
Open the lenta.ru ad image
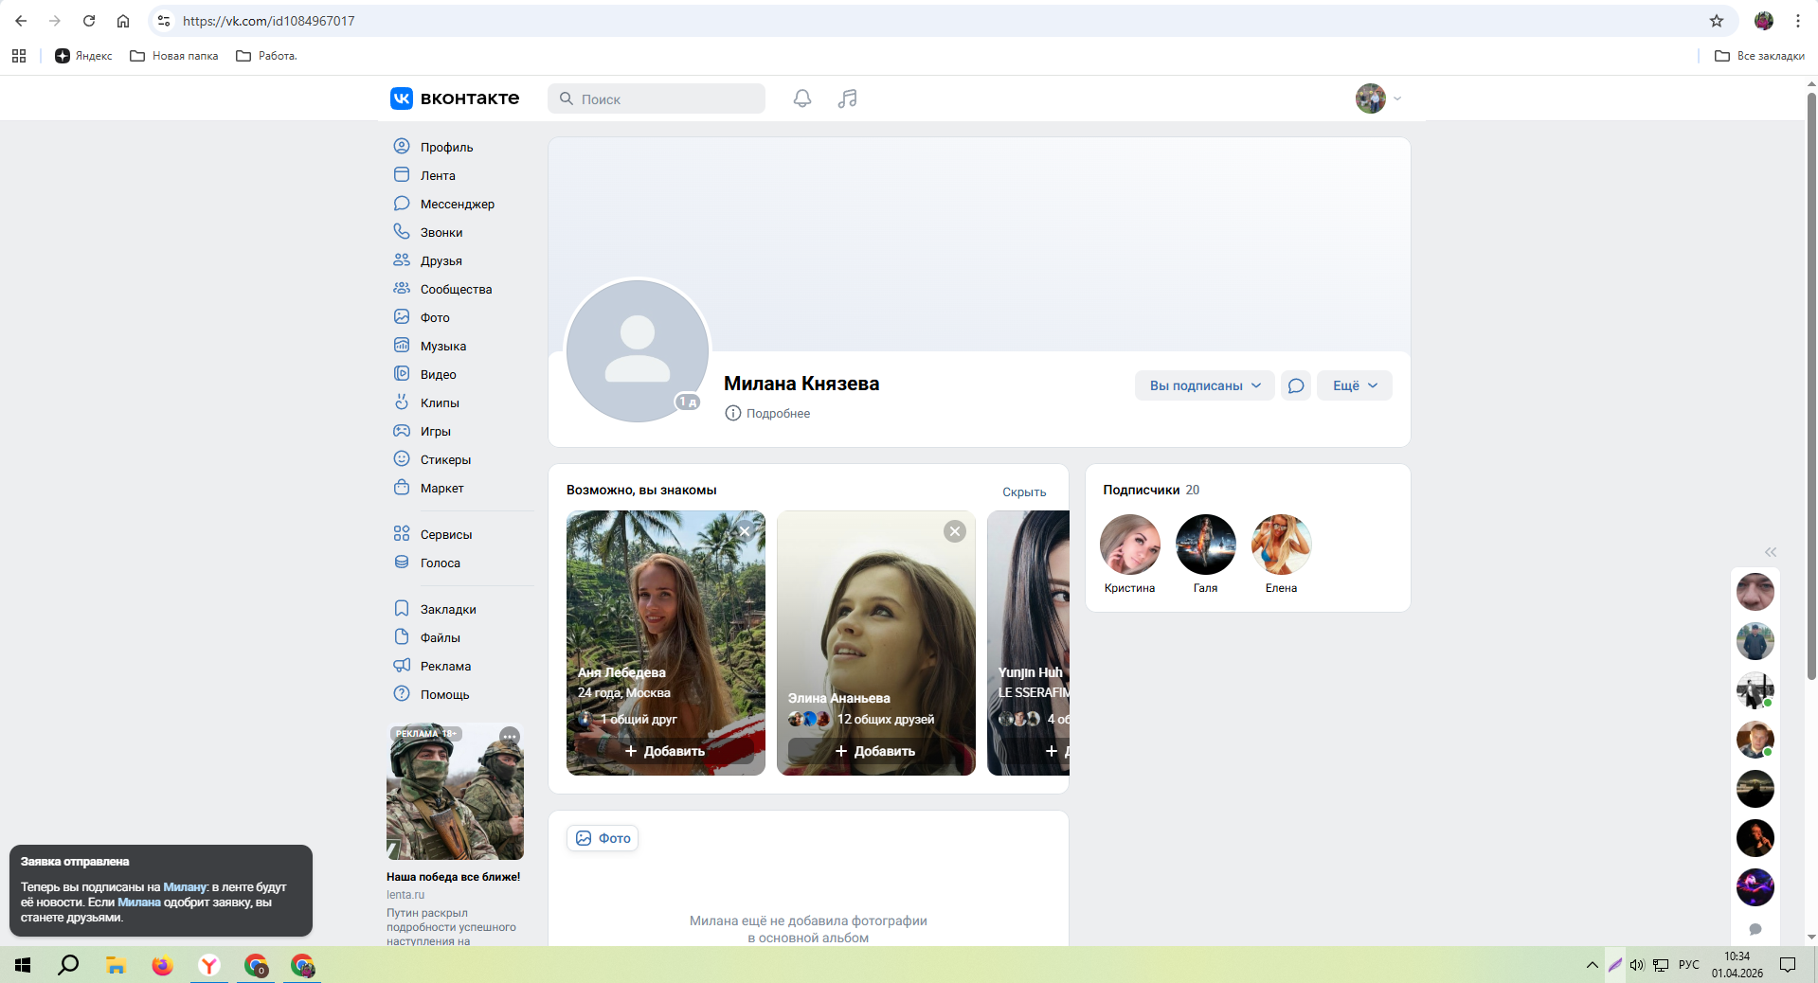tap(455, 791)
